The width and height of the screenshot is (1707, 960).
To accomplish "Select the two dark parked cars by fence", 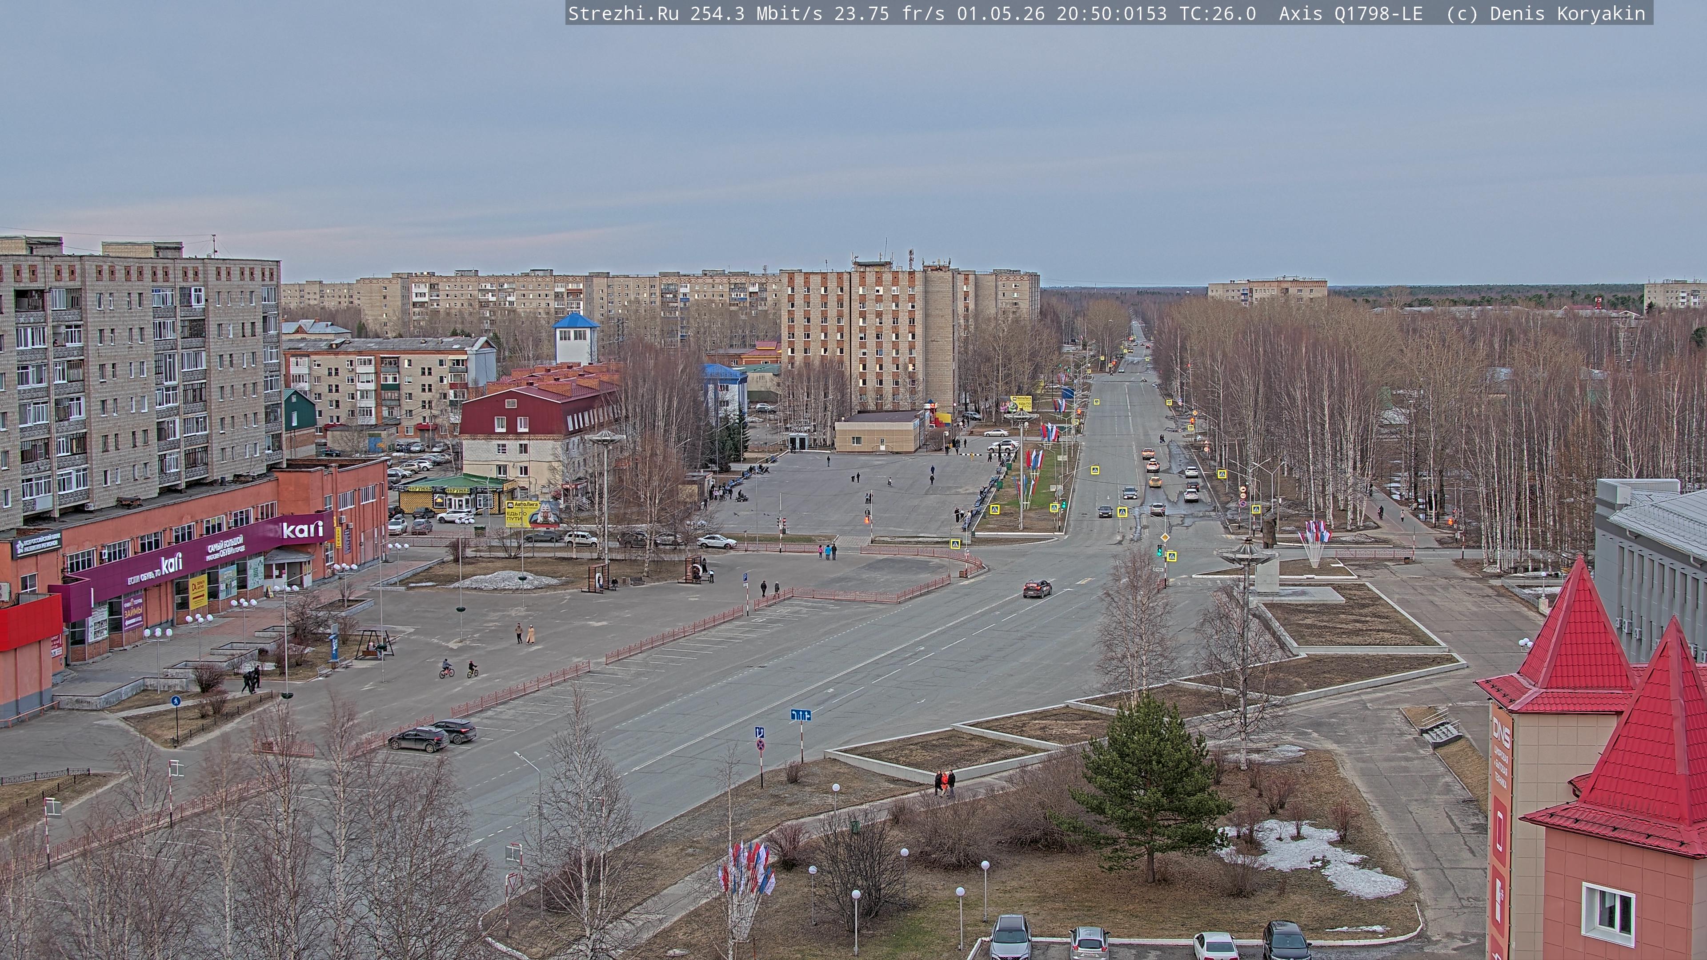I will (x=432, y=736).
